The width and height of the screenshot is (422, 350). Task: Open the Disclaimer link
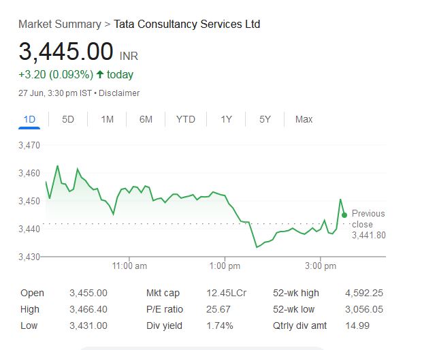tap(119, 93)
